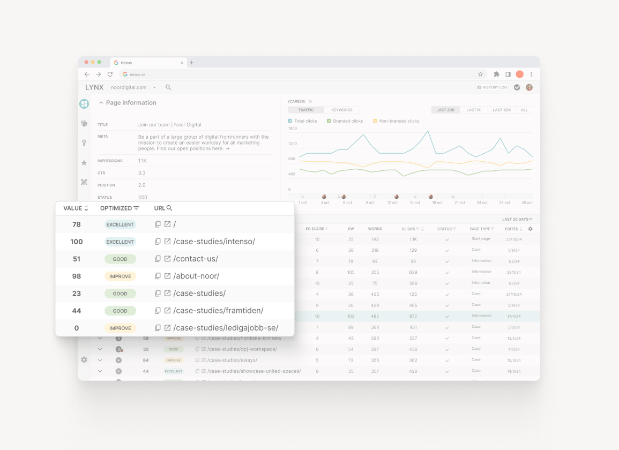Screen dimensions: 619x450
Task: Click the search icon beside noordigital.com
Action: [168, 87]
